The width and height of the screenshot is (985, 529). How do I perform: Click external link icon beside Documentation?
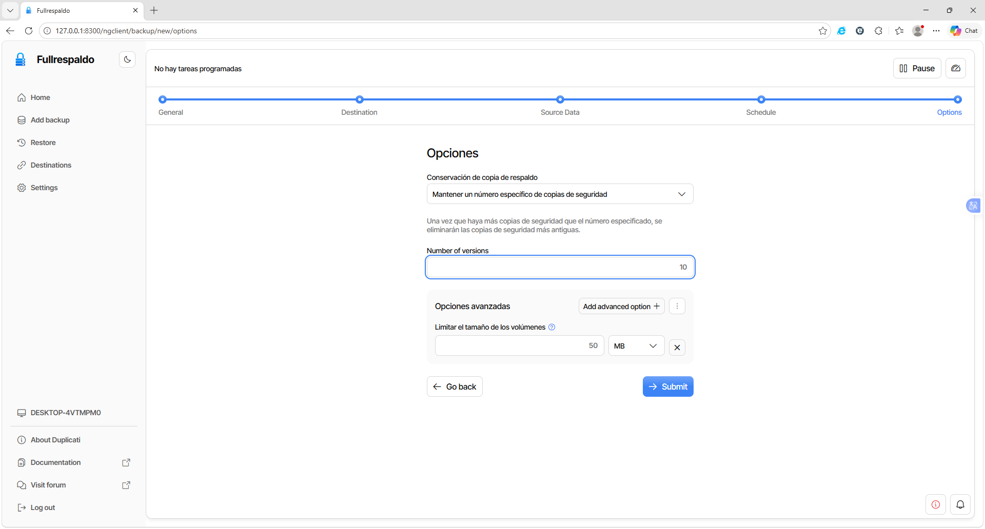126,462
